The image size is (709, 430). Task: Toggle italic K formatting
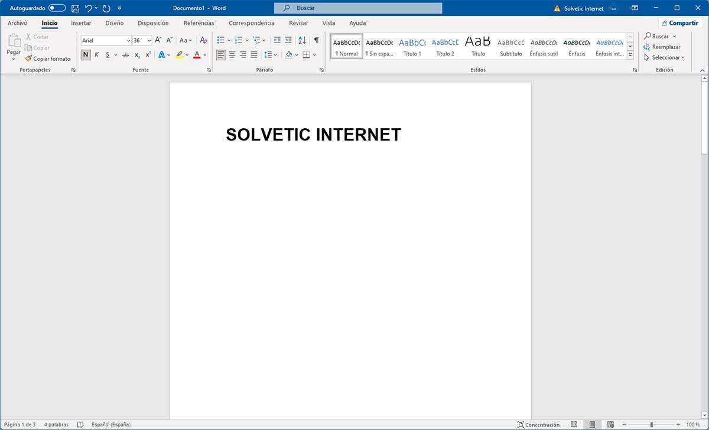pos(97,55)
